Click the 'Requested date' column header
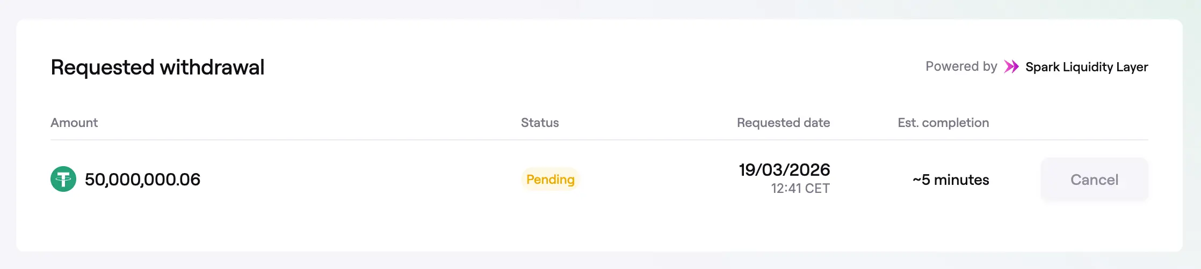This screenshot has width=1201, height=269. (783, 123)
